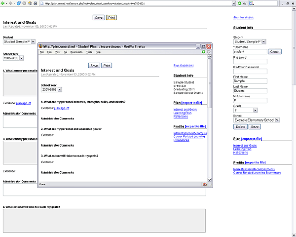Image resolution: width=296 pixels, height=237 pixels.
Task: Click the throbber icon in the popup window
Action: [209, 52]
